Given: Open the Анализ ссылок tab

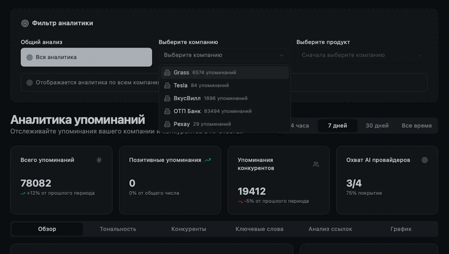Looking at the screenshot, I should click(330, 229).
